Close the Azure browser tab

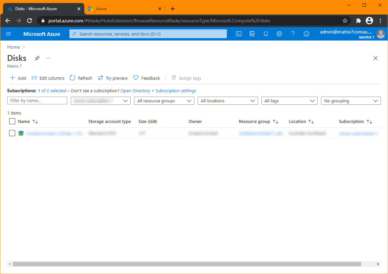[x=159, y=9]
